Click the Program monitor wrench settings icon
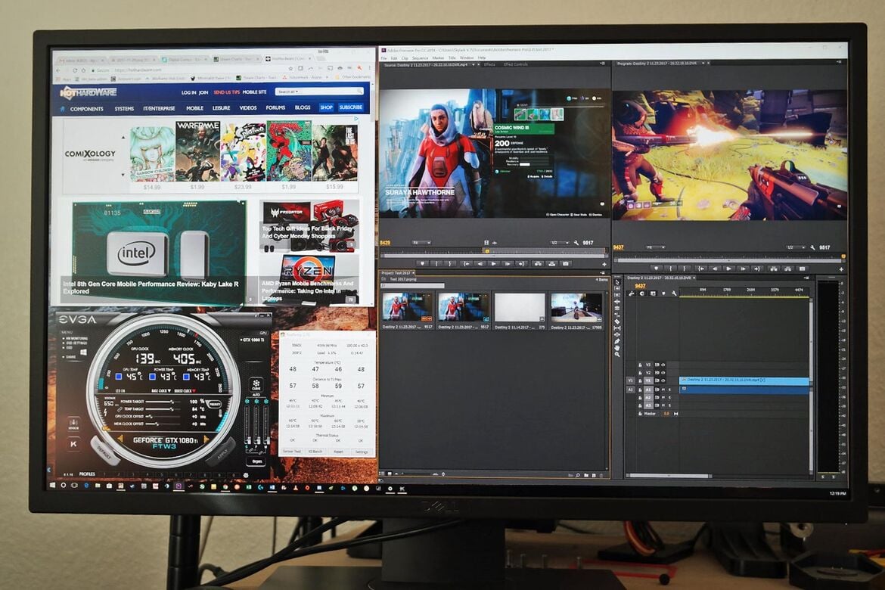Image resolution: width=885 pixels, height=590 pixels. (x=812, y=247)
